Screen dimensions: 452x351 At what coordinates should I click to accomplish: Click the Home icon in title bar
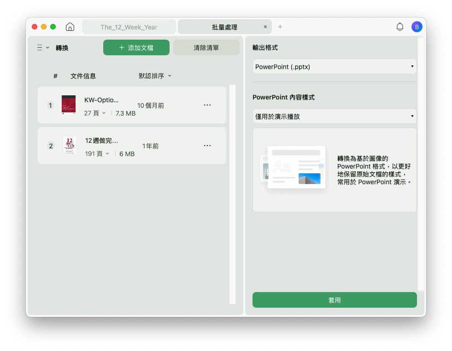point(70,27)
